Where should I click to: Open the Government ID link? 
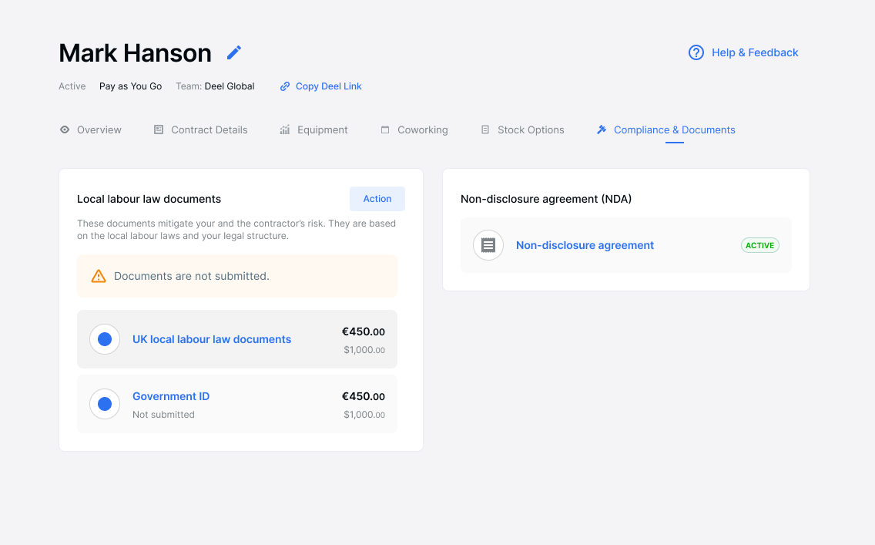pos(171,396)
